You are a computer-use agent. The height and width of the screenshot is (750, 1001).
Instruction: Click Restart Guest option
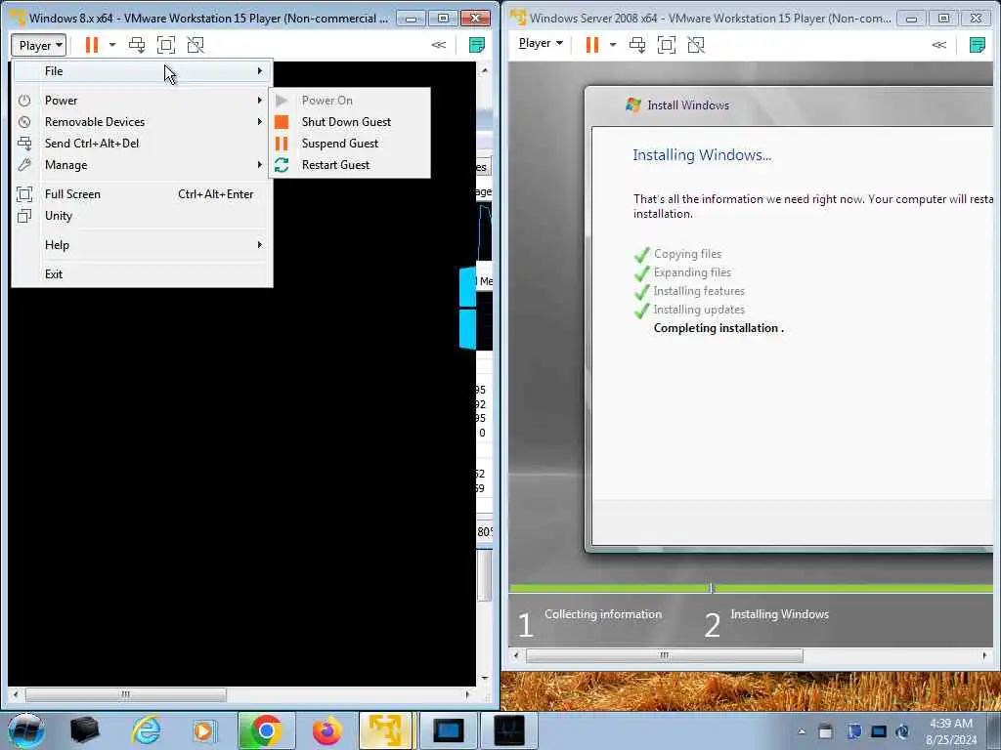pos(349,165)
